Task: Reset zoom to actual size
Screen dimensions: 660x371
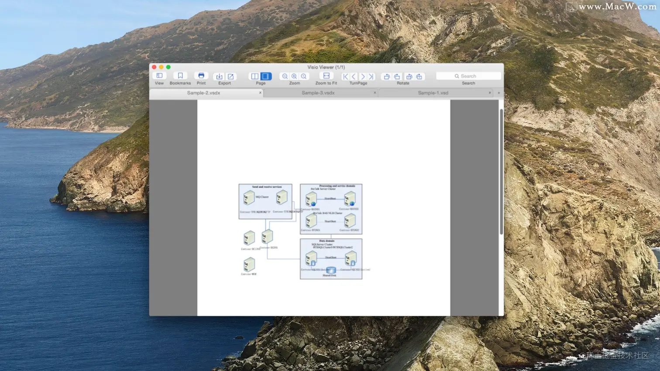Action: click(304, 76)
